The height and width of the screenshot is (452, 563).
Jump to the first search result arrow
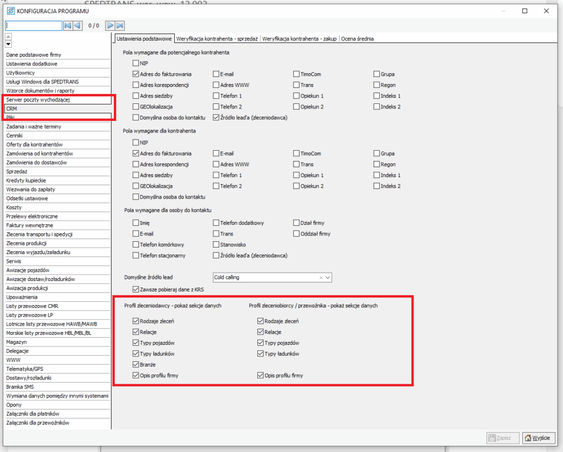pyautogui.click(x=68, y=25)
